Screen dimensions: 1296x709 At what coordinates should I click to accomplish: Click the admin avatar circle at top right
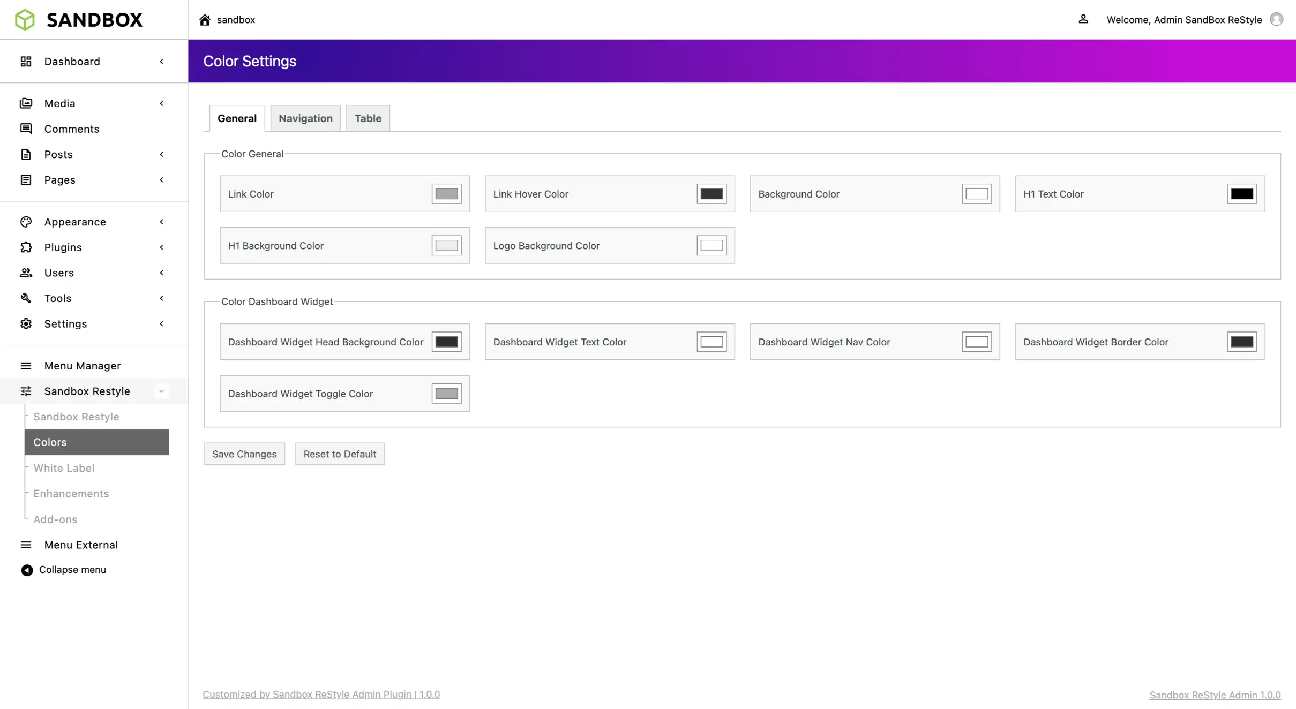[1276, 19]
